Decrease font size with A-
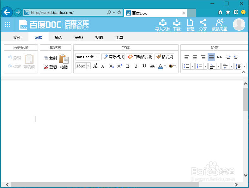The height and width of the screenshot is (188, 249). (103, 66)
